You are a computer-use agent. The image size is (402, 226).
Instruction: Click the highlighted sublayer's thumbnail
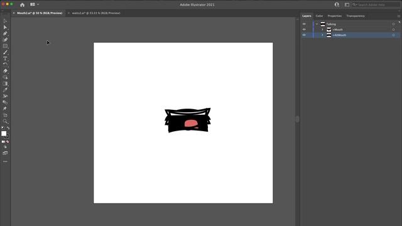329,35
